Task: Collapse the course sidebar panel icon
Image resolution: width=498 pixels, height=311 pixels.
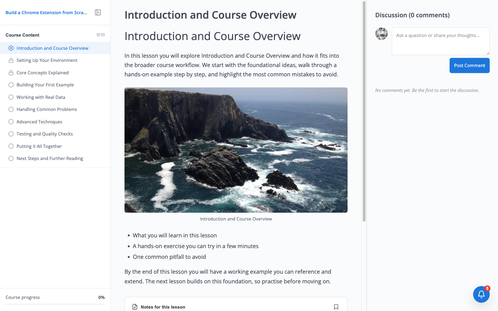Action: tap(98, 12)
